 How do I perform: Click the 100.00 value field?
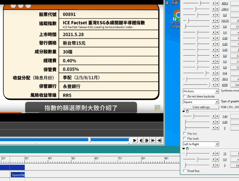click(225, 21)
